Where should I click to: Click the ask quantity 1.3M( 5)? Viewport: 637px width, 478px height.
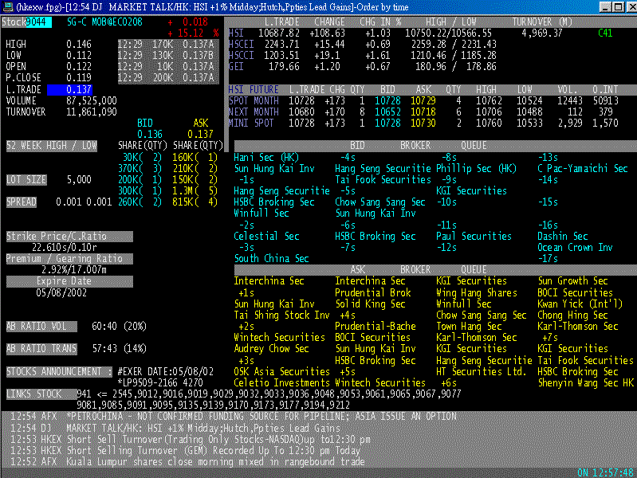coord(195,190)
